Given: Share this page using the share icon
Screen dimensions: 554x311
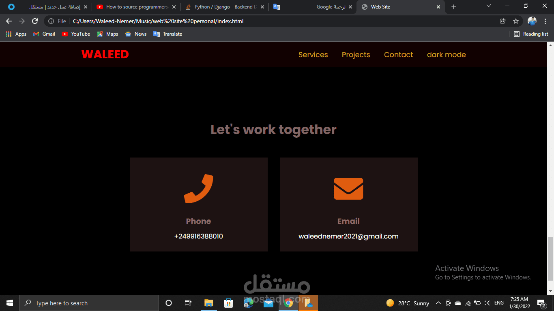Looking at the screenshot, I should 503,21.
